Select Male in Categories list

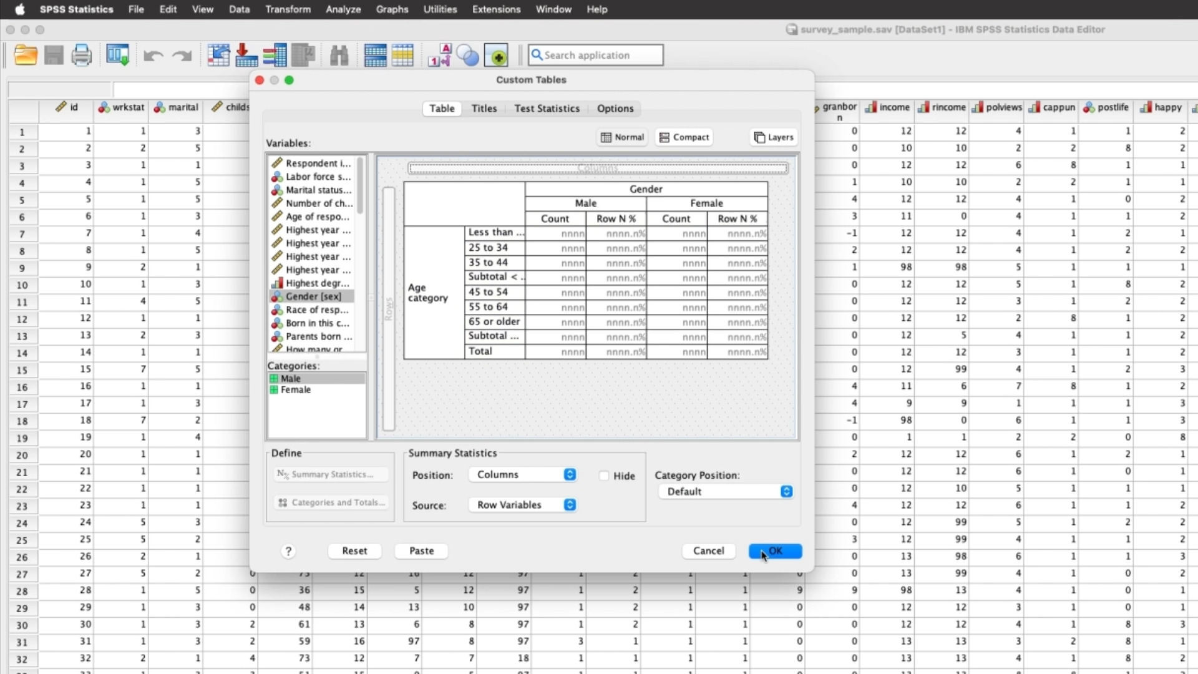316,379
